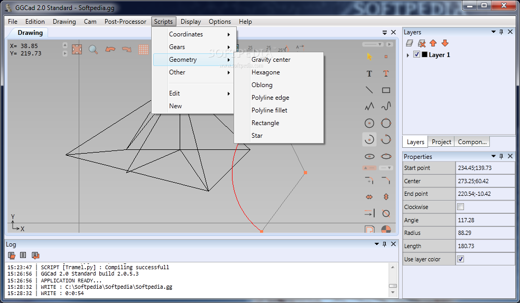The image size is (520, 303).
Task: Select the Spline curve tool
Action: pyautogui.click(x=386, y=106)
